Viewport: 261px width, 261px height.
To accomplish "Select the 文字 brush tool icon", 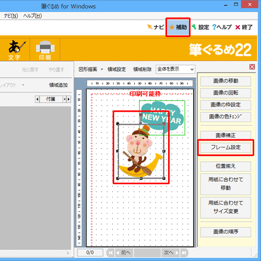I will (15, 50).
